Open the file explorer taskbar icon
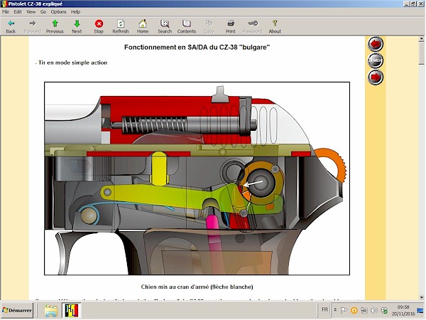426x320 pixels. [x=51, y=311]
